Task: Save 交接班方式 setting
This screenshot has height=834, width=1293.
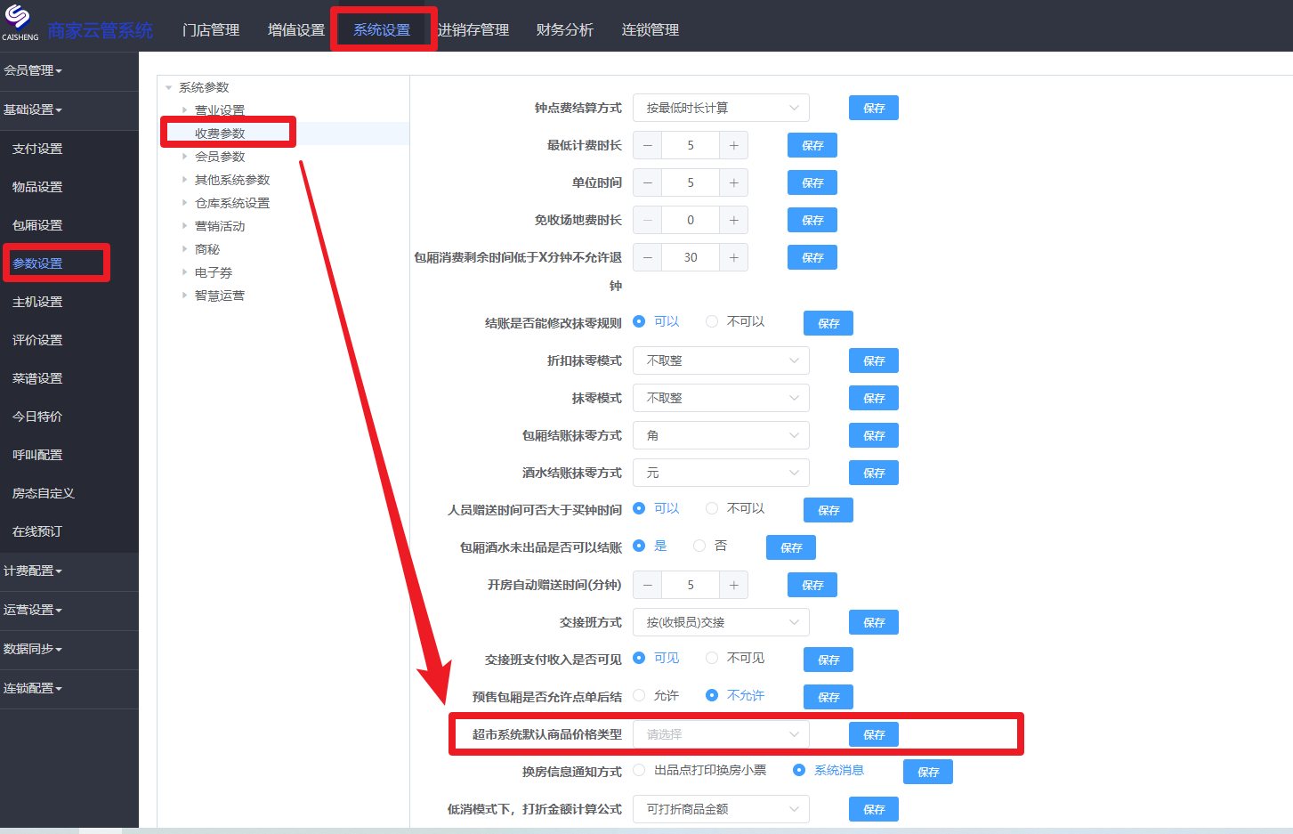Action: pos(874,622)
